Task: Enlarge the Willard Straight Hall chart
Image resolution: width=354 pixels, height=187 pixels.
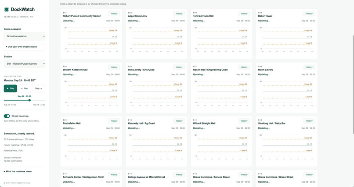Action: [221, 147]
